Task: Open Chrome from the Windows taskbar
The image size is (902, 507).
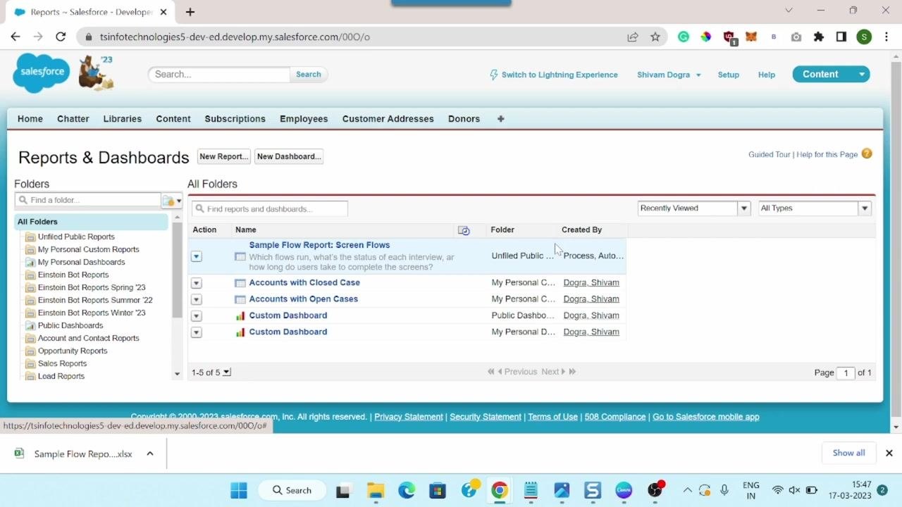Action: (499, 490)
